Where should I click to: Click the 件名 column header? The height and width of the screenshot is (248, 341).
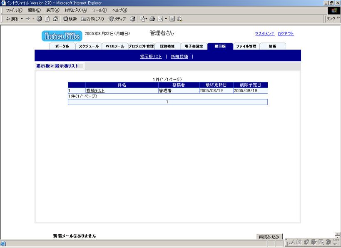tap(122, 85)
